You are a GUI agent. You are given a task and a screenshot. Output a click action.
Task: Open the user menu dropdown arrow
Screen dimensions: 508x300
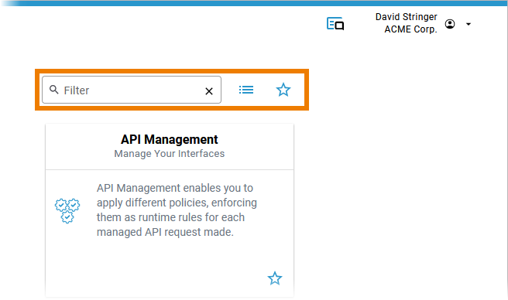pos(469,24)
